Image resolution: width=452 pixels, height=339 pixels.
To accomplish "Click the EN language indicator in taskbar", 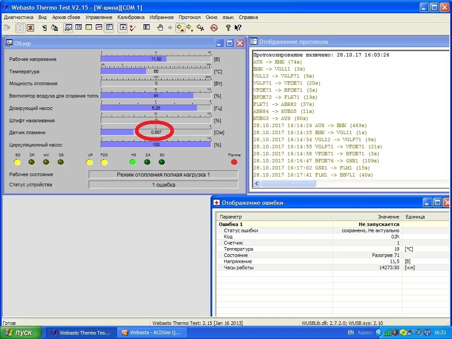I will coord(350,333).
